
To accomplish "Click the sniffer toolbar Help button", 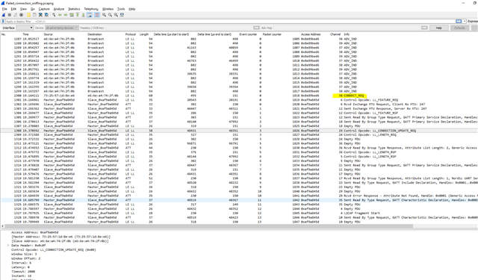I will [438, 28].
